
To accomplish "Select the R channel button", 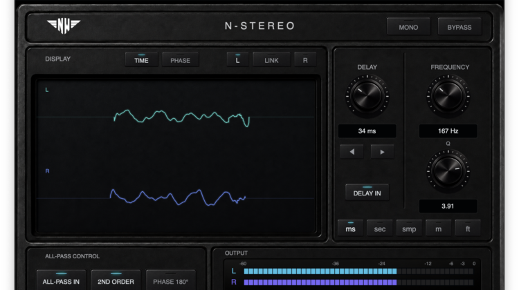I will (x=305, y=60).
